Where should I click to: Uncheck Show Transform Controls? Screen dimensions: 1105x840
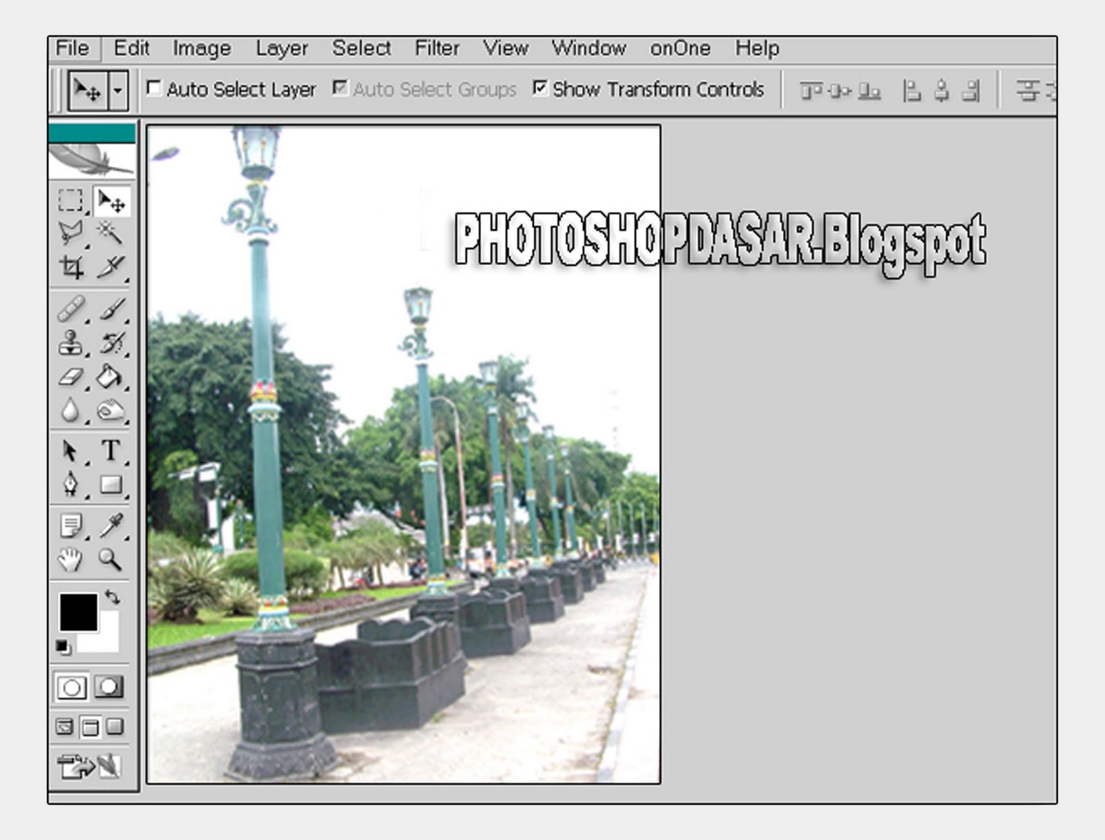tap(540, 88)
